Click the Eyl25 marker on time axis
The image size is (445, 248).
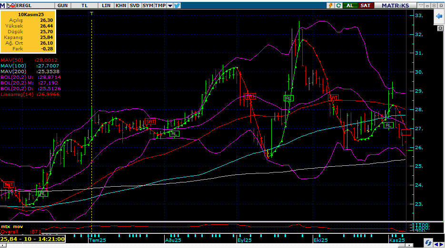coord(243,240)
